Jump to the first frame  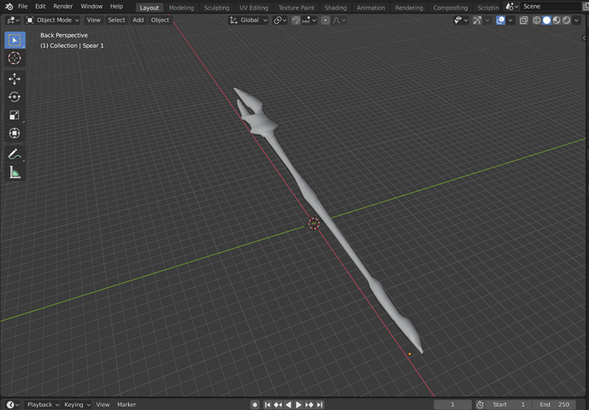coord(267,404)
